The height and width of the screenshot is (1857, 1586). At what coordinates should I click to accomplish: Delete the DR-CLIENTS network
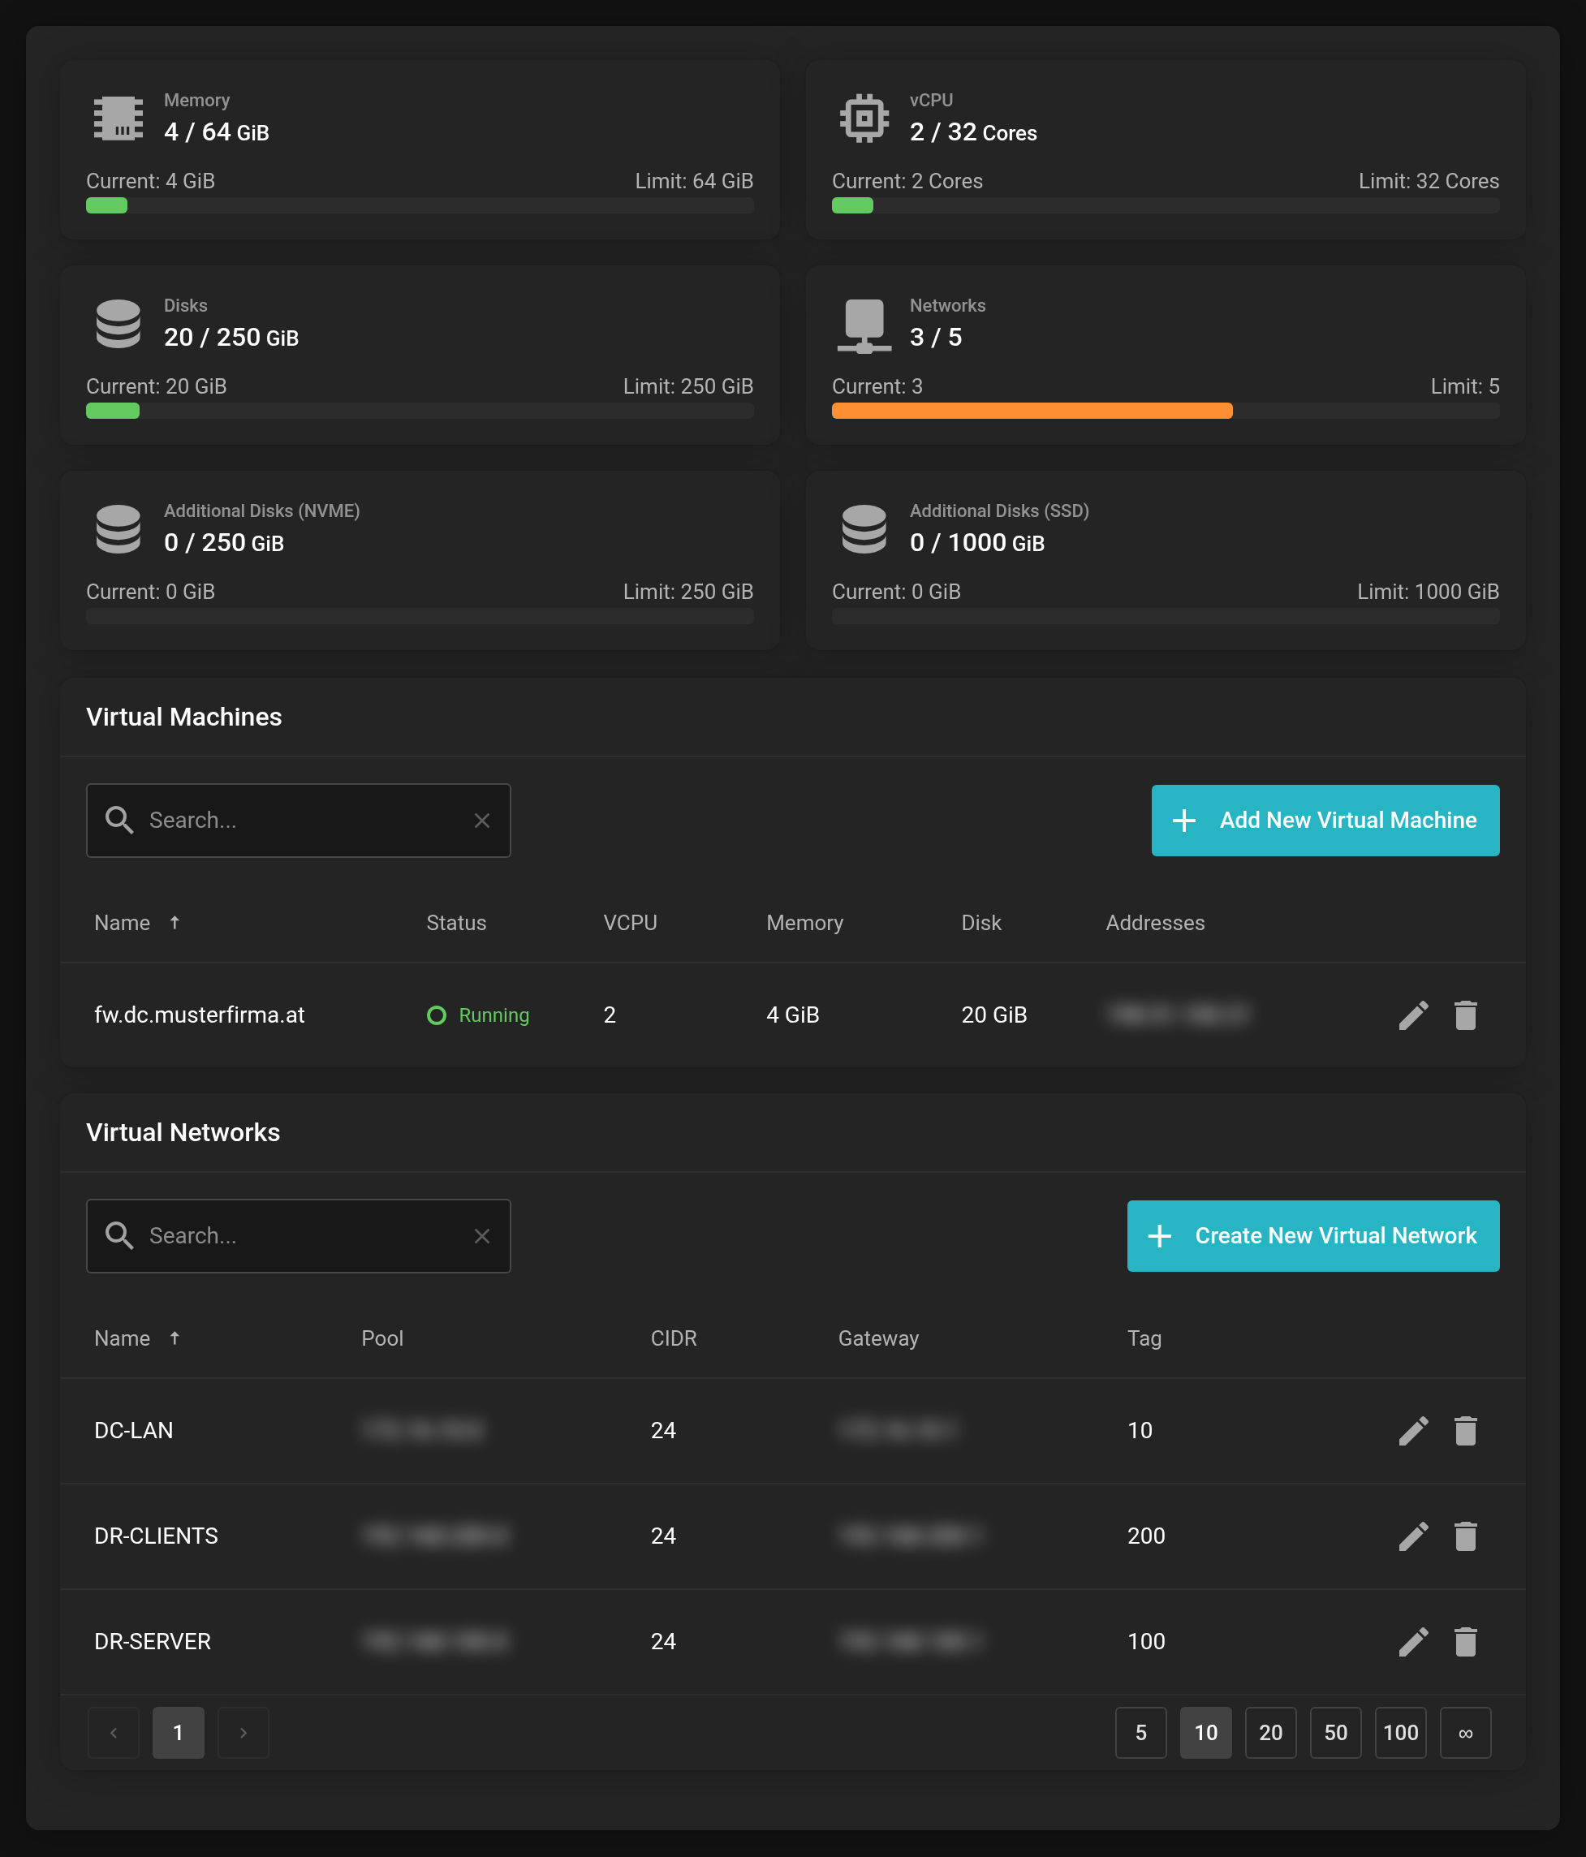pyautogui.click(x=1465, y=1537)
